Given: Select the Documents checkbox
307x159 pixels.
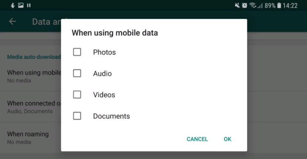Looking at the screenshot, I should (x=77, y=116).
